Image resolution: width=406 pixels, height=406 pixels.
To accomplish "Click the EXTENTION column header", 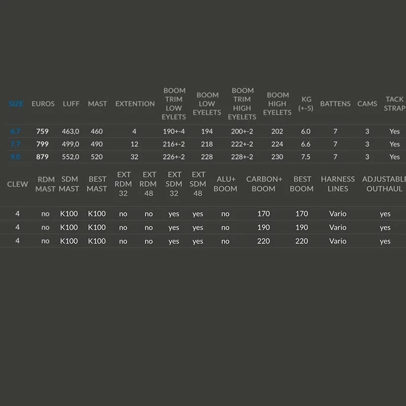I will [x=135, y=104].
